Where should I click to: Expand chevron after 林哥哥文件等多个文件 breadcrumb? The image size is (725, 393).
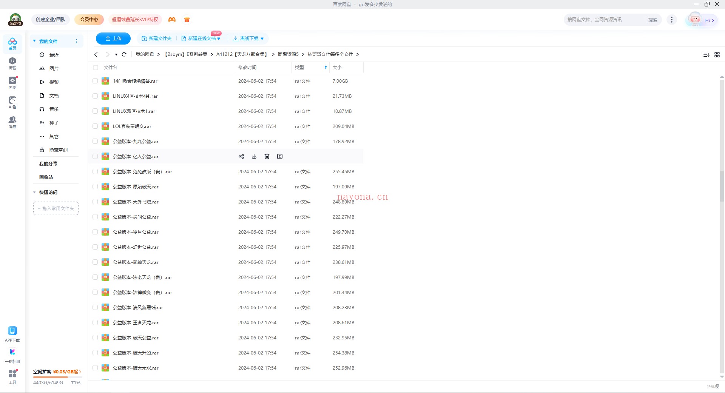click(357, 54)
